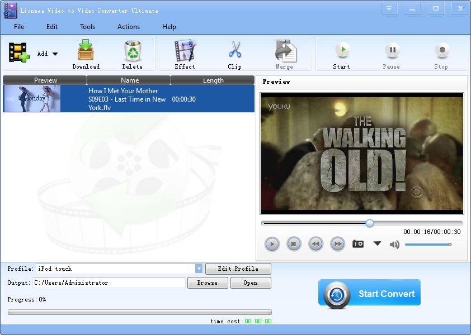
Task: Rewind the preview video
Action: 315,244
